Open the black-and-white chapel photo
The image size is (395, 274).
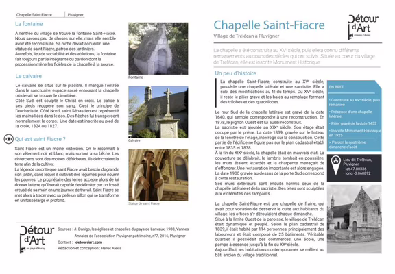[354, 219]
